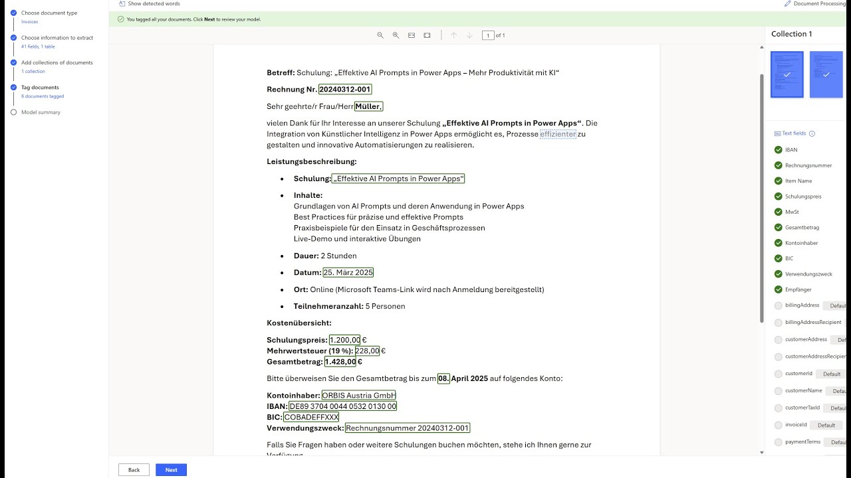Select Kontoinhaber field in right panel
Image resolution: width=851 pixels, height=478 pixels.
coord(801,243)
